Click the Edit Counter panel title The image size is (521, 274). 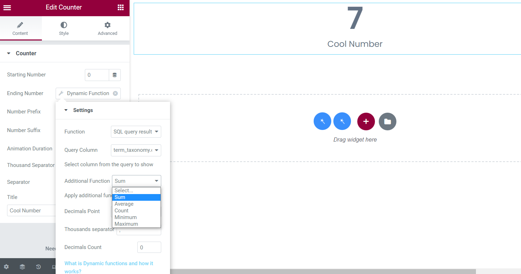tap(64, 7)
